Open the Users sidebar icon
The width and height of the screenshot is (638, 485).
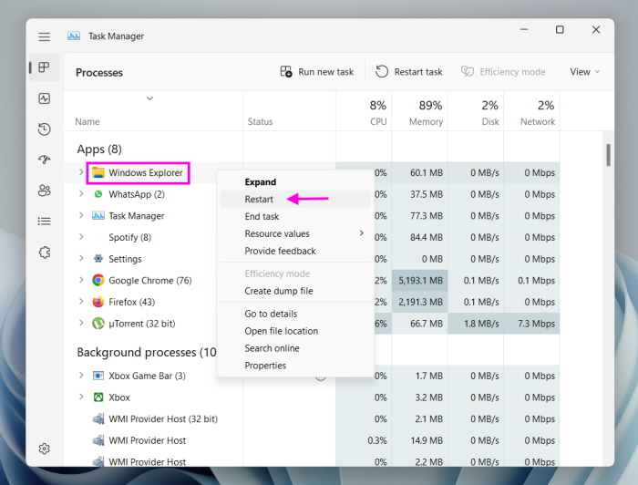click(x=44, y=191)
